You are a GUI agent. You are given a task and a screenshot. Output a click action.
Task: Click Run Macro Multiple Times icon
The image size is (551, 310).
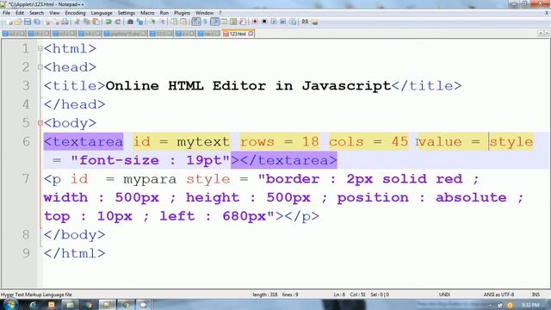[x=283, y=22]
